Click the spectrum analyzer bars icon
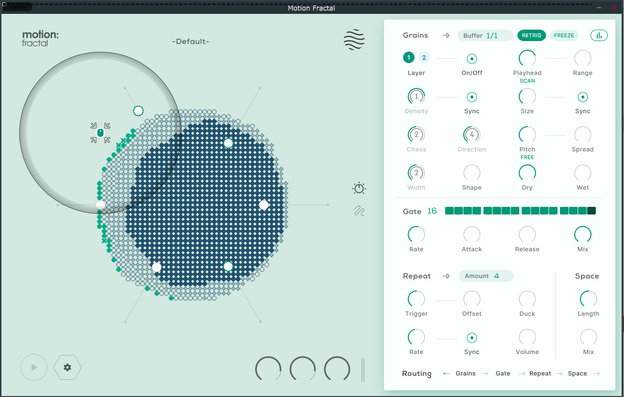Screen dimensions: 624x397 pyautogui.click(x=599, y=35)
